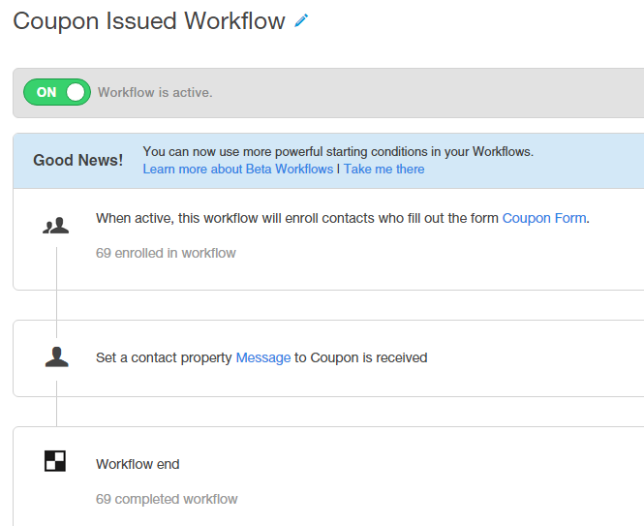This screenshot has width=644, height=526.
Task: Click the Message contact property link
Action: 263,357
